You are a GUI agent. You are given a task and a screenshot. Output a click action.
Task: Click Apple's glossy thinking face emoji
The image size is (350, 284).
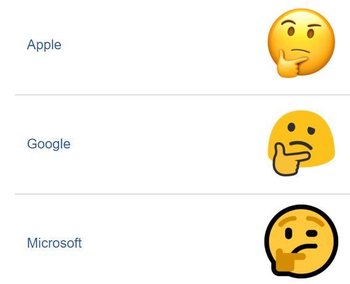click(x=301, y=43)
